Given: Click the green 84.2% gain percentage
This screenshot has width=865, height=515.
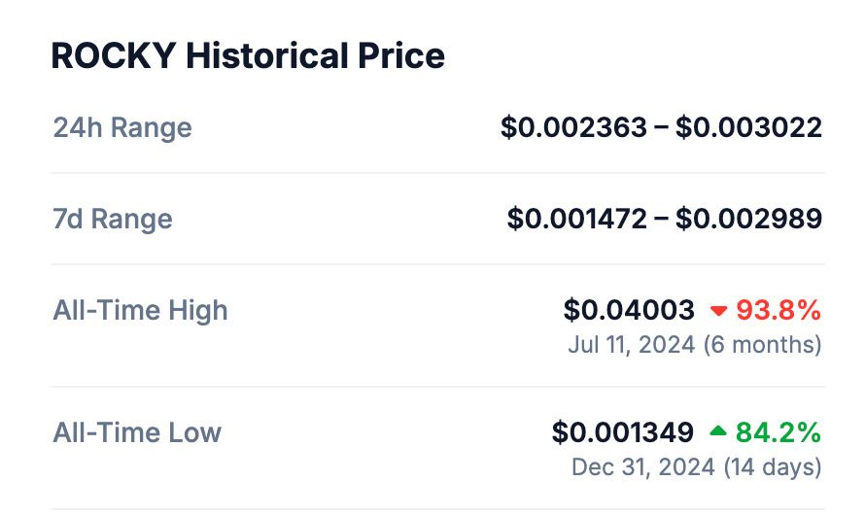Looking at the screenshot, I should pyautogui.click(x=778, y=432).
